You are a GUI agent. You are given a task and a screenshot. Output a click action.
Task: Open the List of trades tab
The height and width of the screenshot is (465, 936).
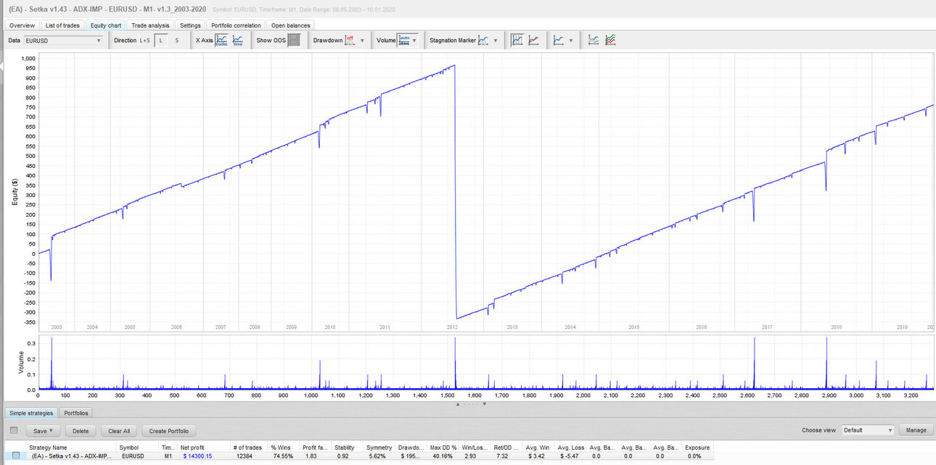(62, 25)
